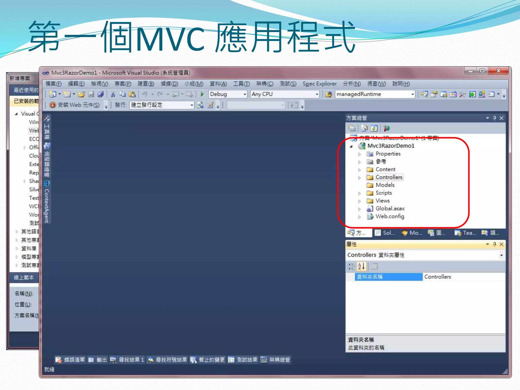520x390 pixels.
Task: Expand the Controllers folder node
Action: (x=359, y=178)
